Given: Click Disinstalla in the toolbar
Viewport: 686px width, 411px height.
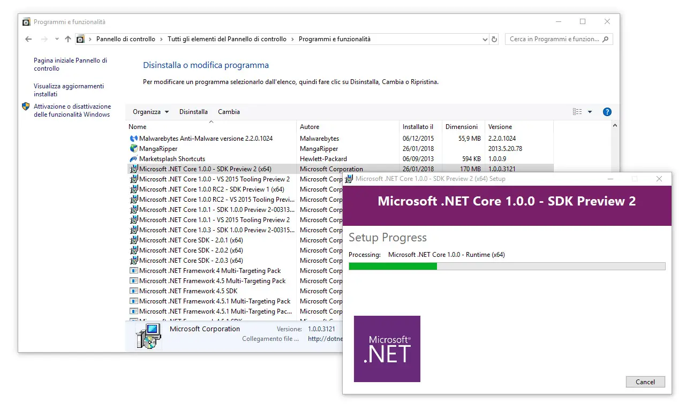Looking at the screenshot, I should click(193, 112).
